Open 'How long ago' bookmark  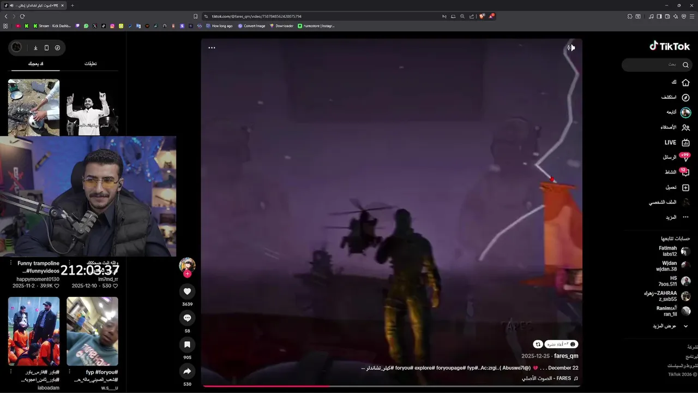tap(219, 26)
